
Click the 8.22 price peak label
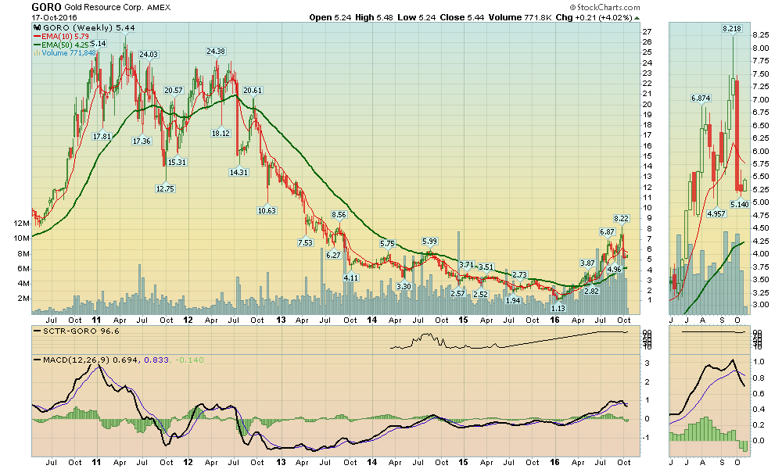click(x=622, y=219)
